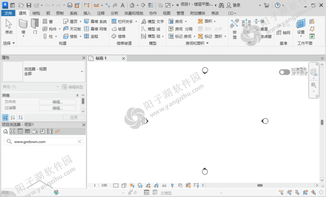
Task: Open the 构件 (Component) dropdown arrow
Action: [x=60, y=29]
